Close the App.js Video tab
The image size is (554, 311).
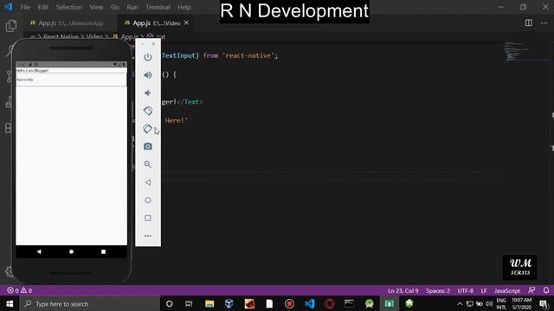pyautogui.click(x=187, y=23)
